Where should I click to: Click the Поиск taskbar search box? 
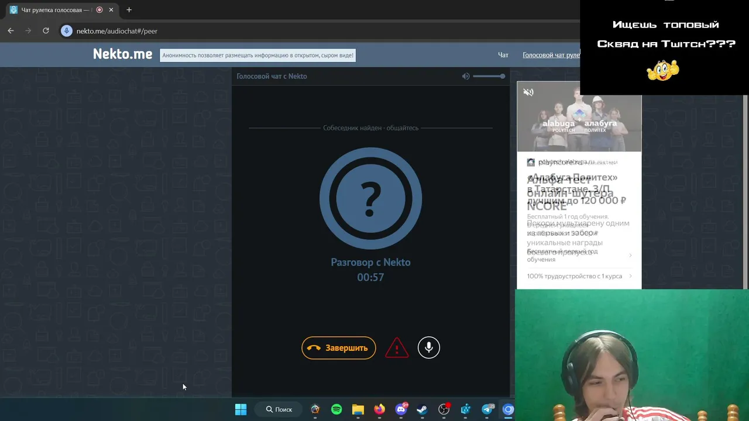[279, 409]
